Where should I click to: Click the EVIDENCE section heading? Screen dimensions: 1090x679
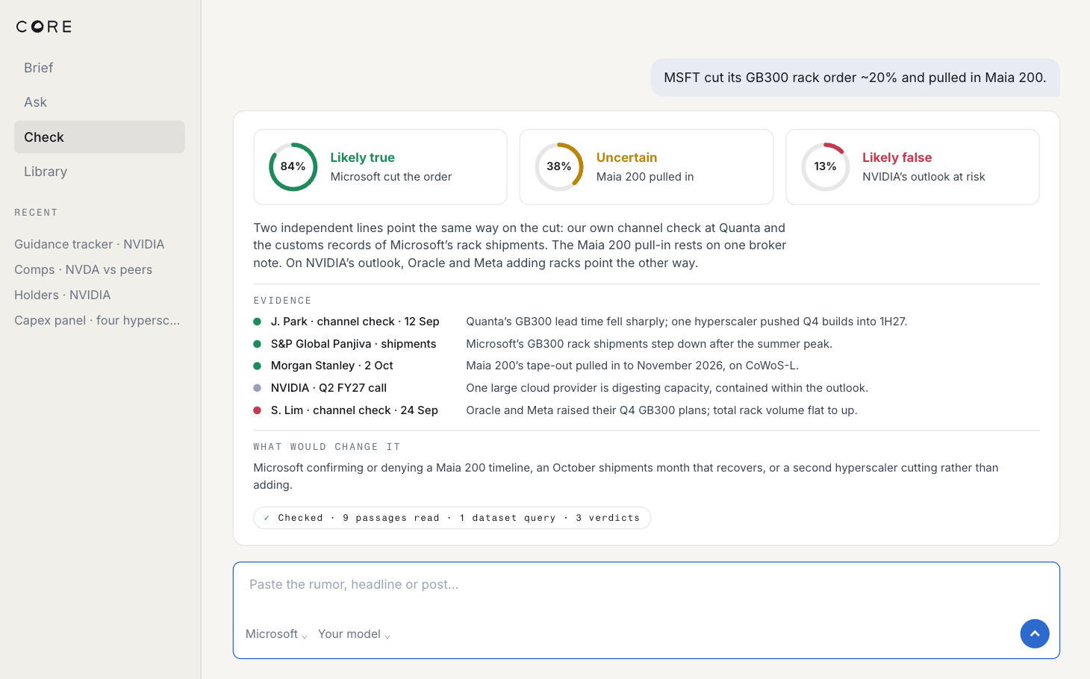click(283, 301)
